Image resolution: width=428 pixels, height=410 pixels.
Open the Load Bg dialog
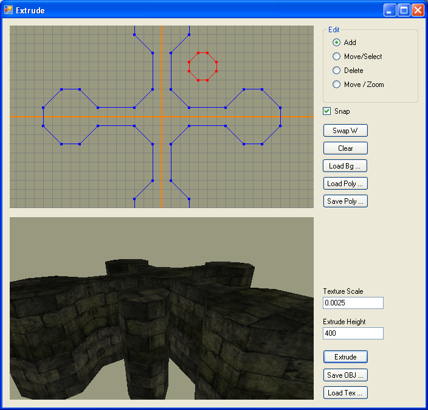(345, 165)
